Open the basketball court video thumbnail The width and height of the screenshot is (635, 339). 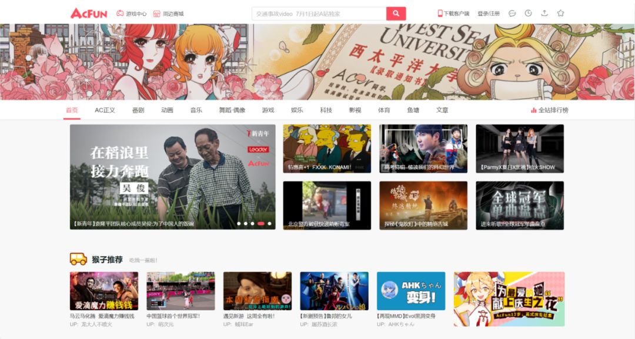[181, 291]
